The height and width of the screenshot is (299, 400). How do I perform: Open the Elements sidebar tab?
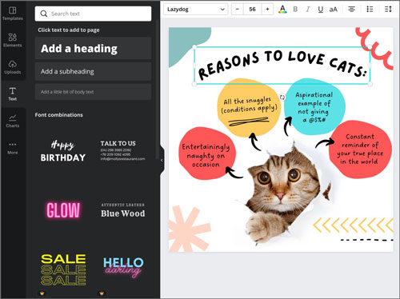click(x=13, y=40)
